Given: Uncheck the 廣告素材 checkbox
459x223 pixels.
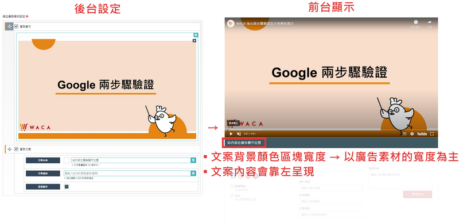Looking at the screenshot, I should click(17, 26).
